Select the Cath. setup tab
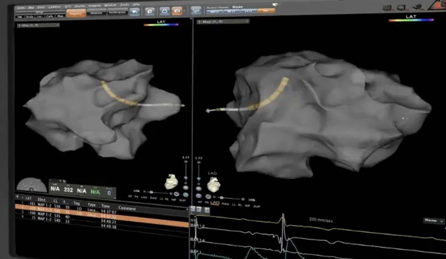The width and height of the screenshot is (446, 259). click(49, 16)
